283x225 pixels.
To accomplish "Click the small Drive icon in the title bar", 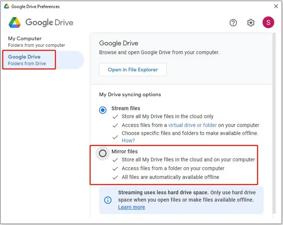I will [7, 6].
